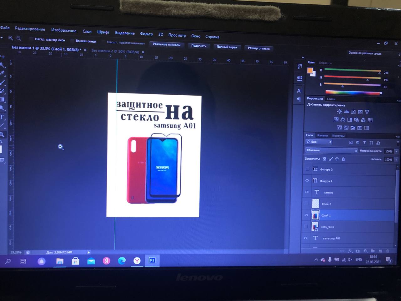Lock transparent pixels in Layers panel
Image resolution: width=401 pixels, height=301 pixels.
click(324, 159)
